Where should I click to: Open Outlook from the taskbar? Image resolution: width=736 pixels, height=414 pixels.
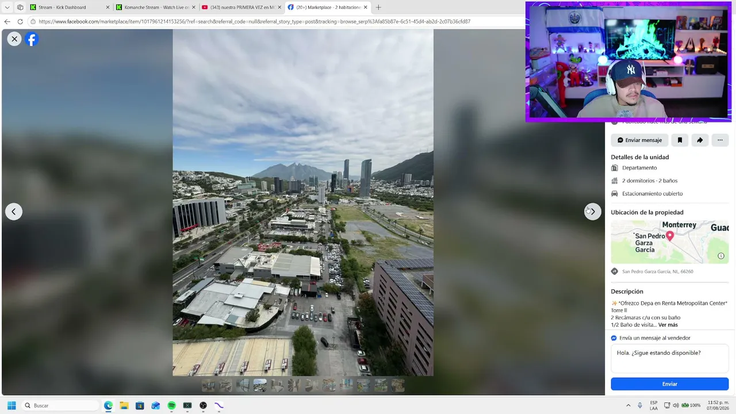point(155,405)
